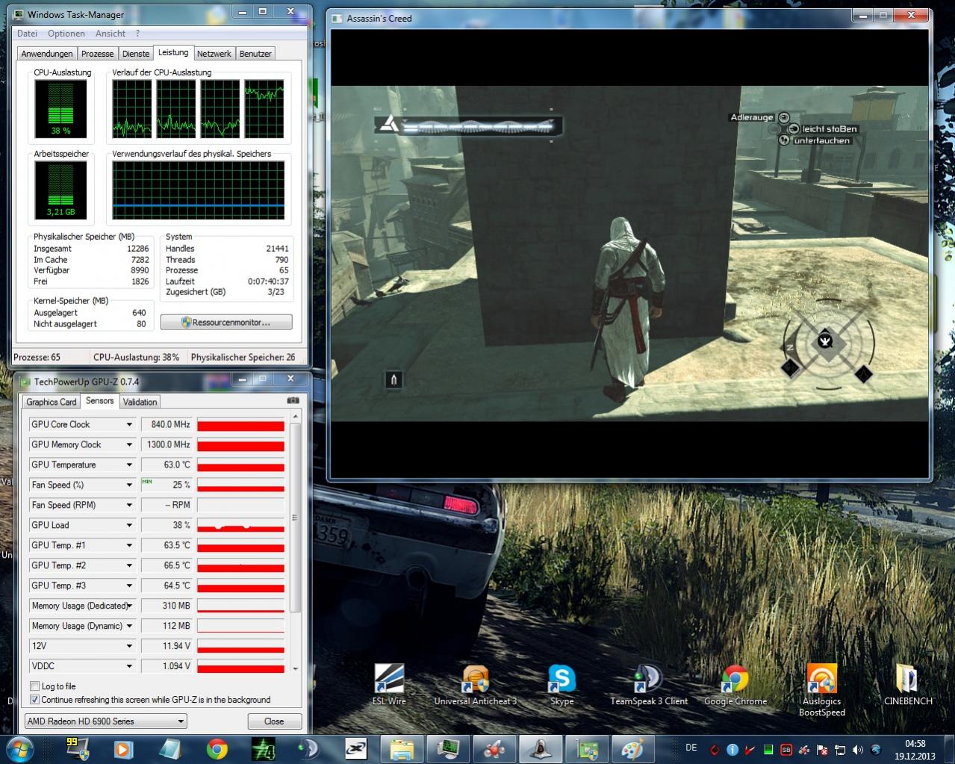Click the Assassin's Creed window title icon
The image size is (955, 764).
(x=337, y=18)
